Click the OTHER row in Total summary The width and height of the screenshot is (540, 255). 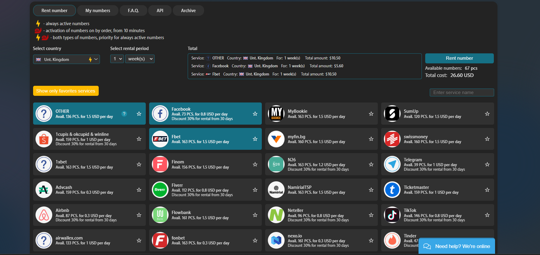click(x=266, y=58)
